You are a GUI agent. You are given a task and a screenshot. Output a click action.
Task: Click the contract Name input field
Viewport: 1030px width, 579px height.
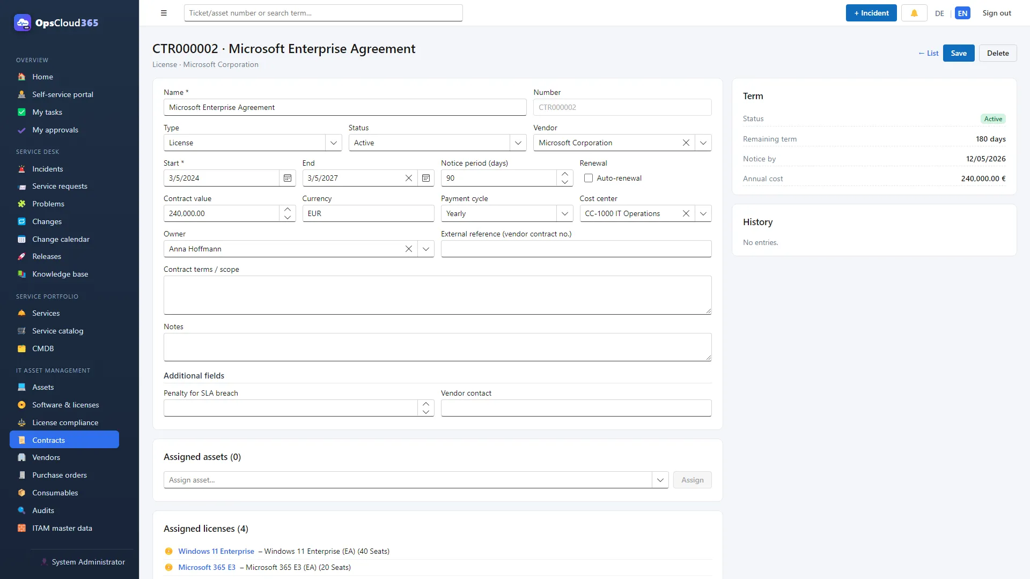[x=345, y=107]
